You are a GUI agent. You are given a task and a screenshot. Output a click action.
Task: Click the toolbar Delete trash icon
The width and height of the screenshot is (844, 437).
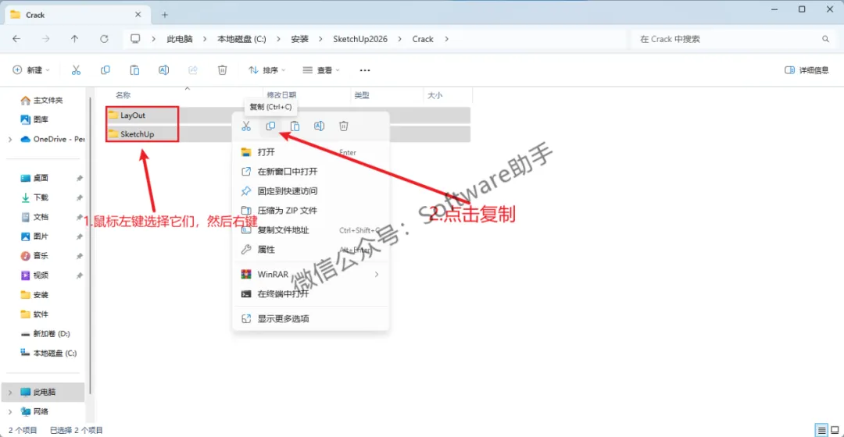coord(222,70)
